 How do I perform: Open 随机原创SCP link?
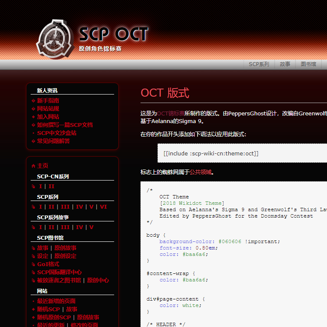[x=54, y=317]
